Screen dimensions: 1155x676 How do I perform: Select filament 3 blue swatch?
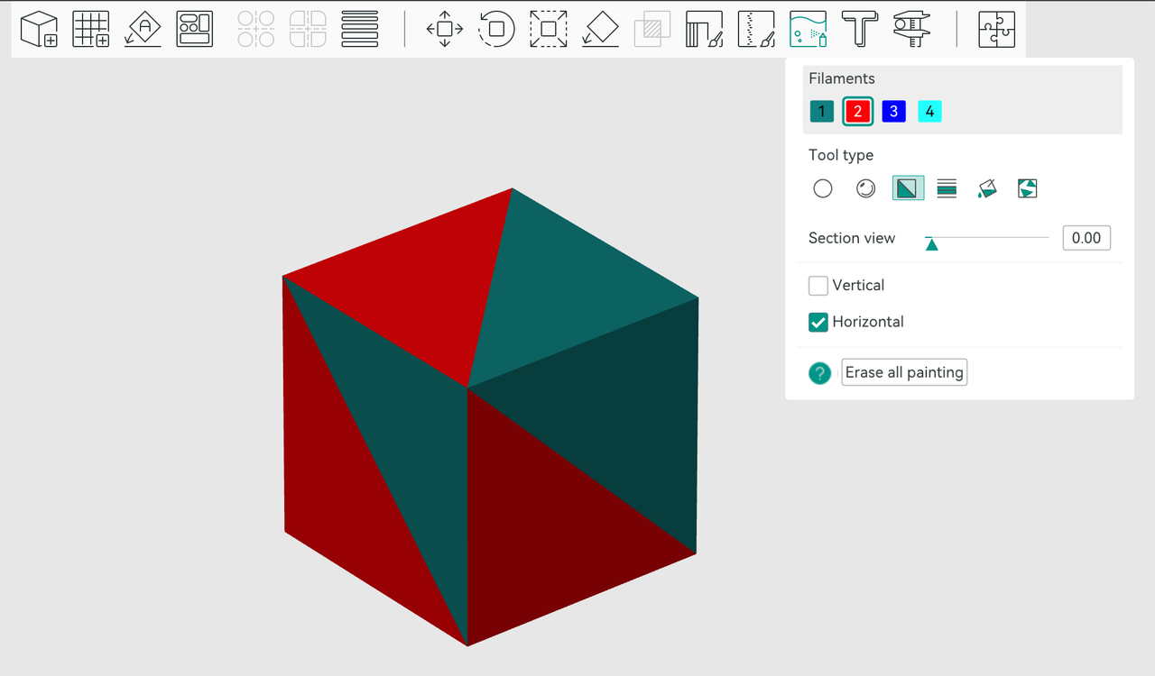click(x=893, y=112)
